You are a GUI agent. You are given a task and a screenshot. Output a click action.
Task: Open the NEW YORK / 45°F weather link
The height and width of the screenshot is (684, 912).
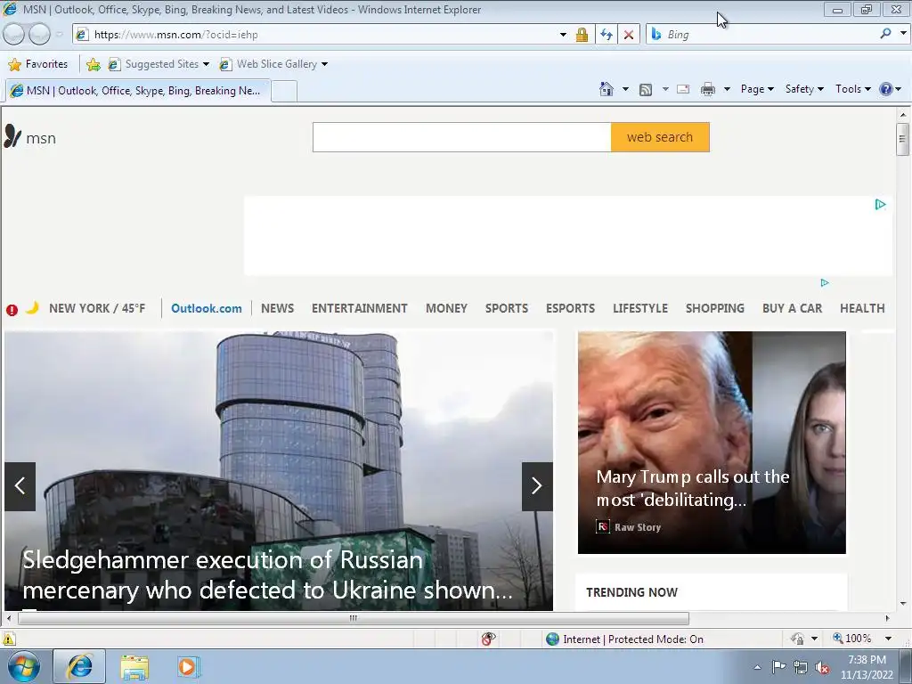click(x=97, y=308)
